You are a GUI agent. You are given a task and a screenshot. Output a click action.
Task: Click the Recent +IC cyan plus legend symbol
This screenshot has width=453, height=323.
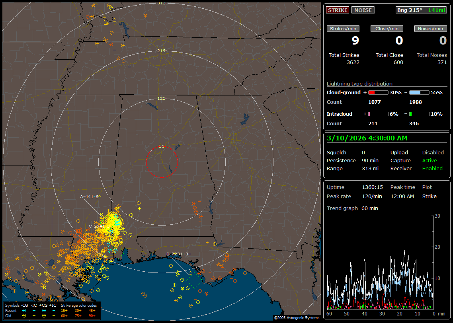[x=54, y=310]
